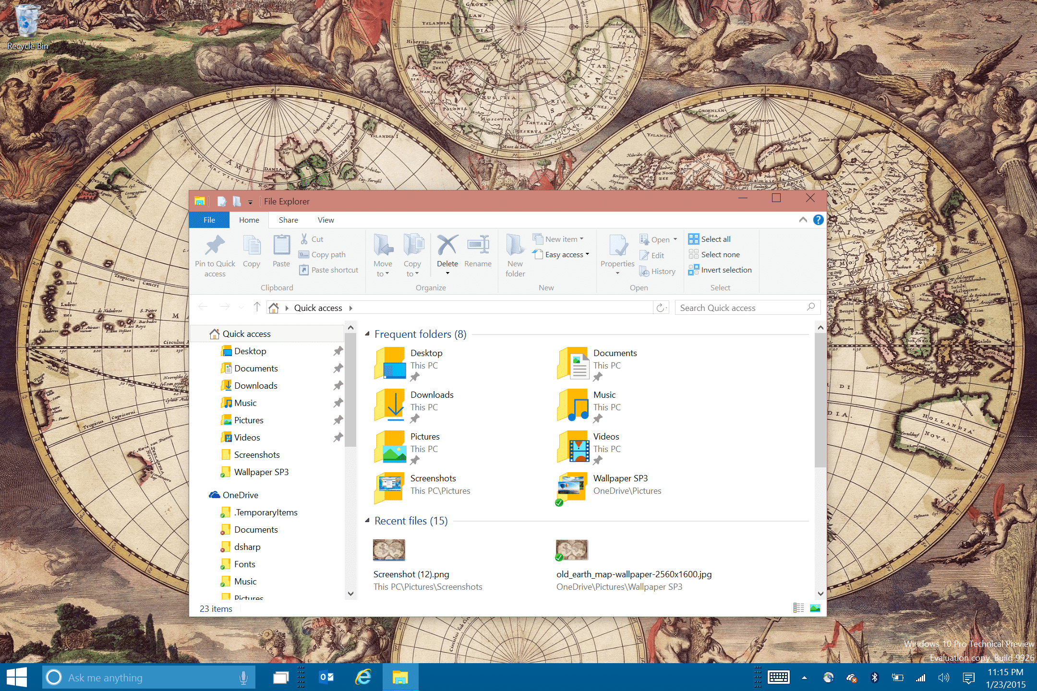Switch to large icons view in status bar

point(815,608)
